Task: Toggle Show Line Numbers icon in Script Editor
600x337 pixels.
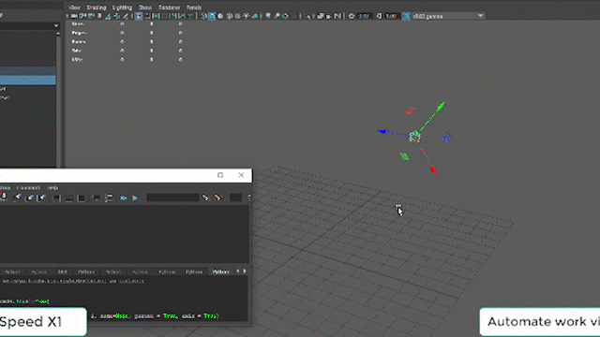Action: click(x=109, y=198)
